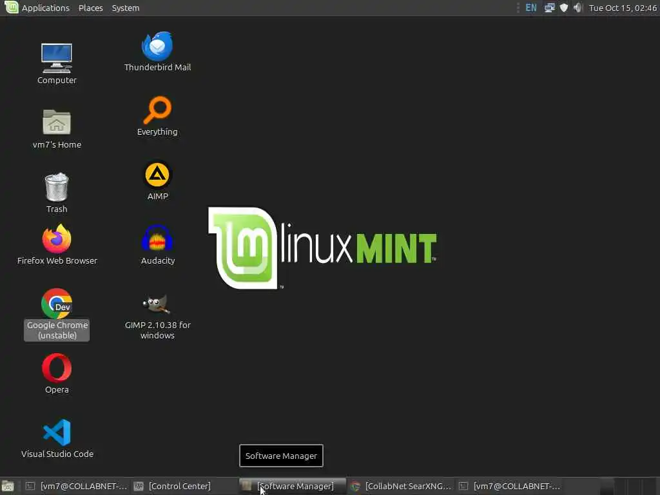Open the volume speaker tray icon
The image size is (660, 495).
pos(578,8)
